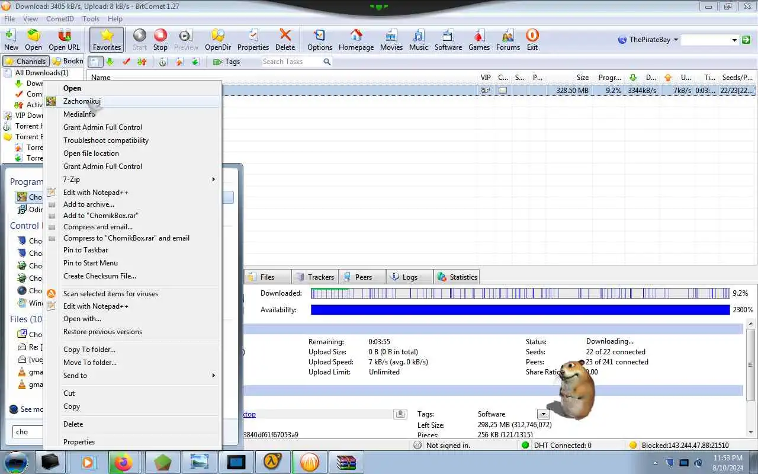Toggle the Favorites star button
This screenshot has height=474, width=758.
pyautogui.click(x=107, y=40)
